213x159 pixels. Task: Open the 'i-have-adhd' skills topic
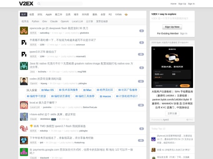pos(52,114)
